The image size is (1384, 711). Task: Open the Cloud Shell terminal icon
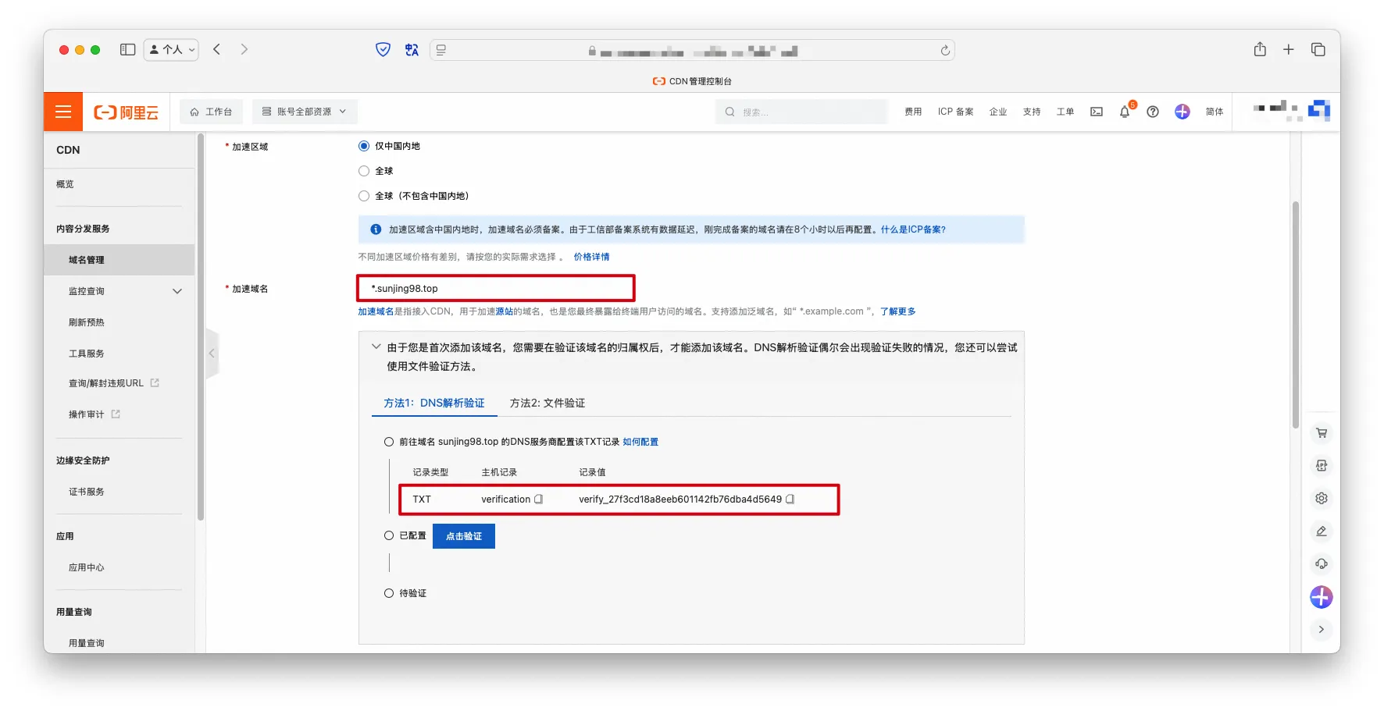pyautogui.click(x=1097, y=112)
